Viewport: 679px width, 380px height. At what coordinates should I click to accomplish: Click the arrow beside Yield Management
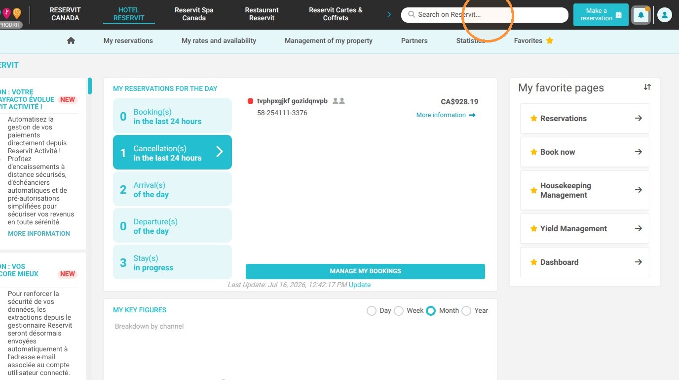pos(638,228)
